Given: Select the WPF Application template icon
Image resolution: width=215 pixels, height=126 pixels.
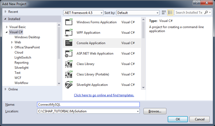Looking at the screenshot, I should 69,32.
